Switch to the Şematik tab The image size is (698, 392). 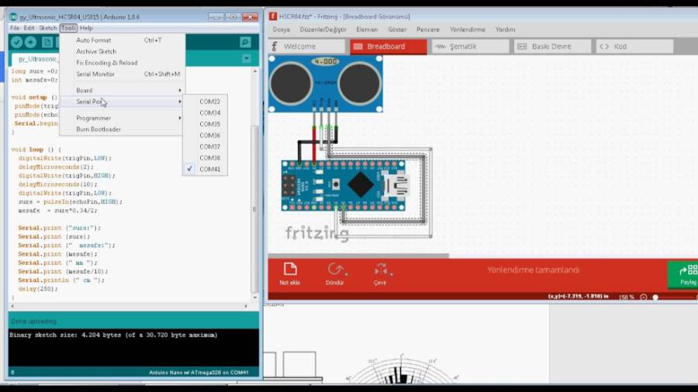click(470, 46)
